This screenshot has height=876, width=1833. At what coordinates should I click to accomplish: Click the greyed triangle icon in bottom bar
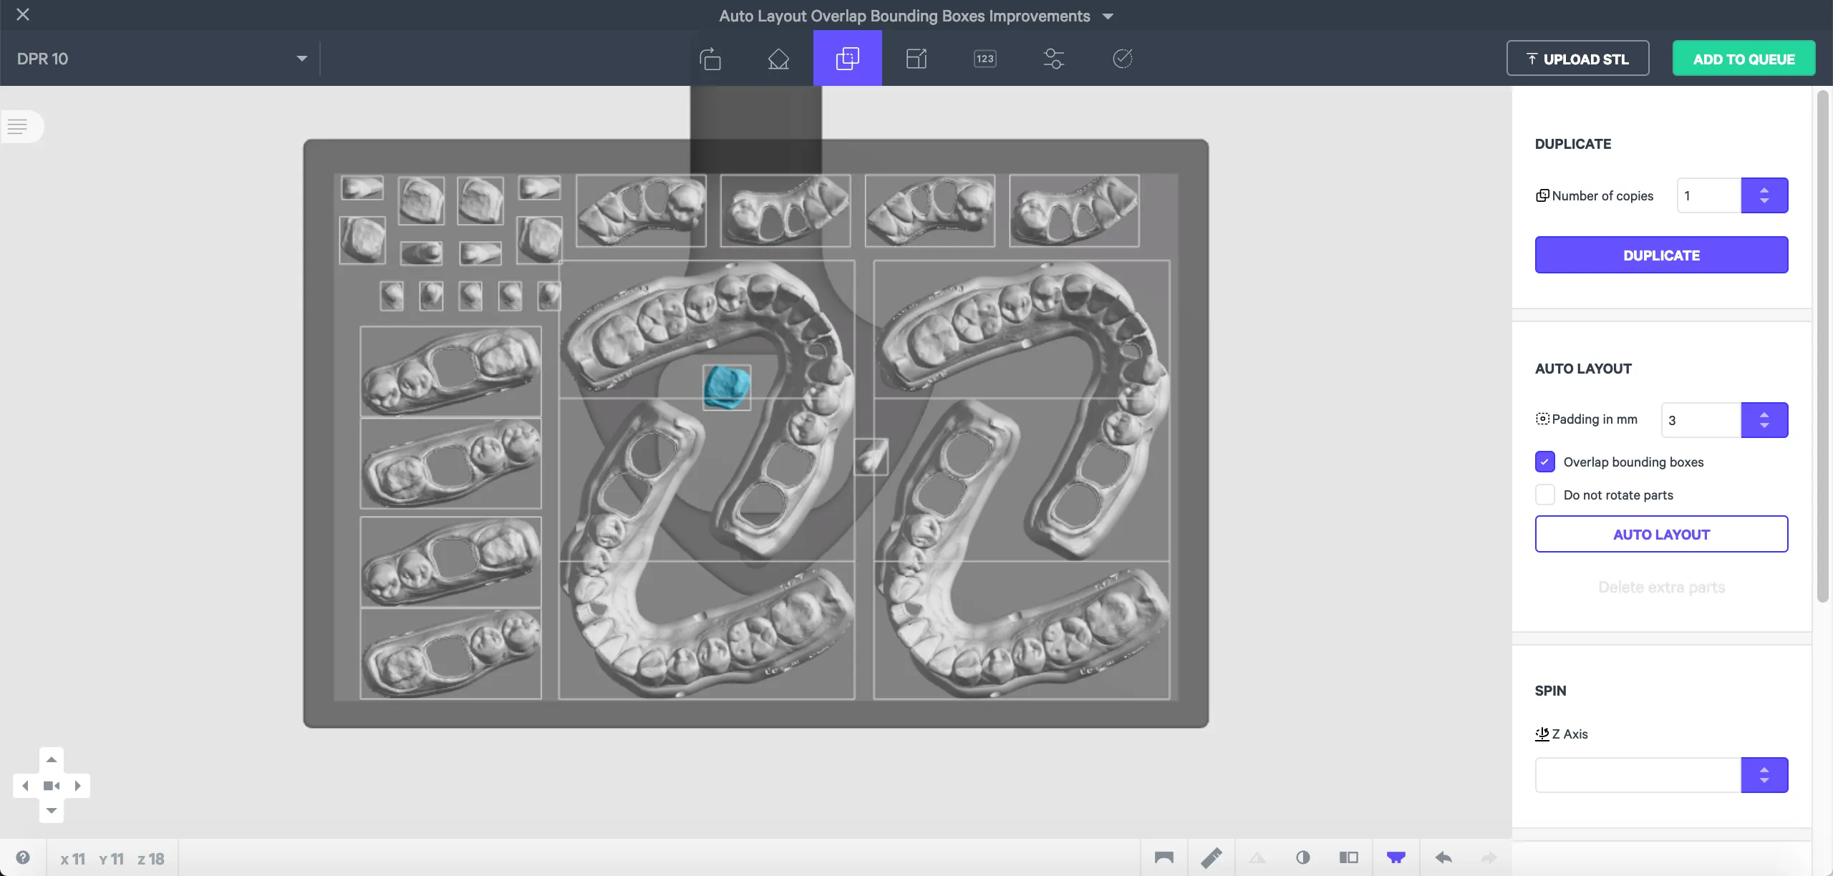(x=1257, y=857)
